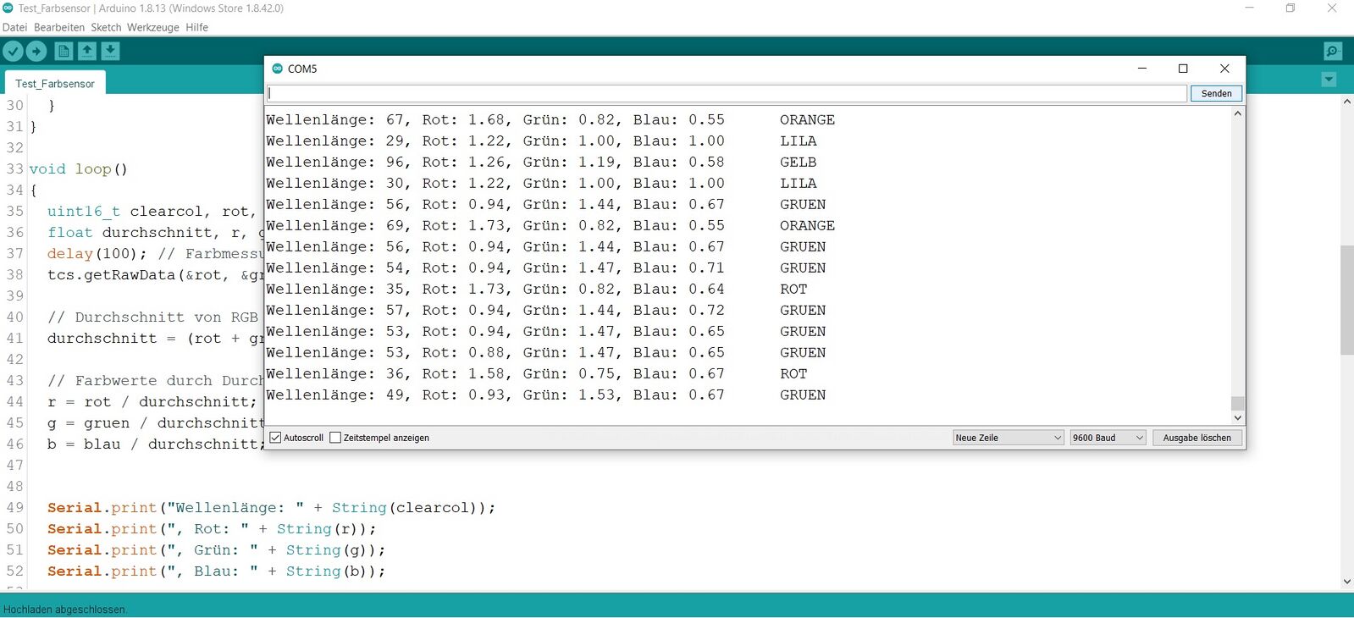Open the Datei menu

(x=14, y=27)
